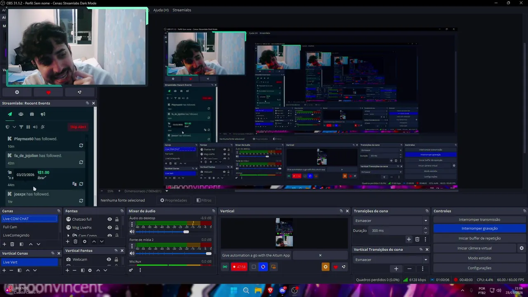Remove transition with minus in Vertical Transições
The height and width of the screenshot is (297, 528).
[x=409, y=269]
